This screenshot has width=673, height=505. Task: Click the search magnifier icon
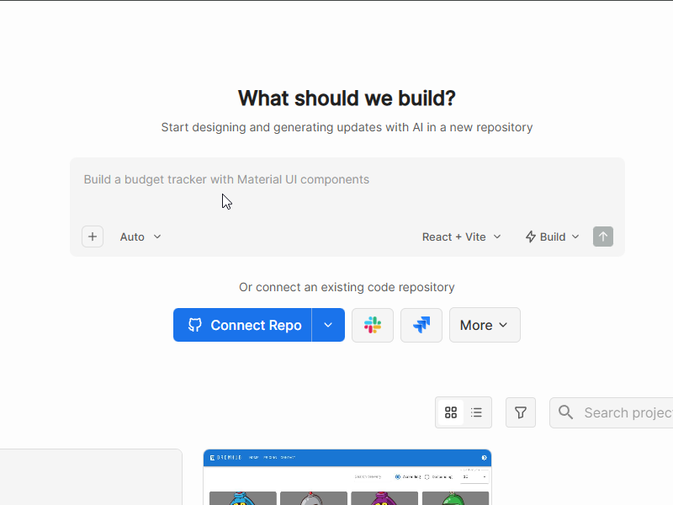coord(566,412)
